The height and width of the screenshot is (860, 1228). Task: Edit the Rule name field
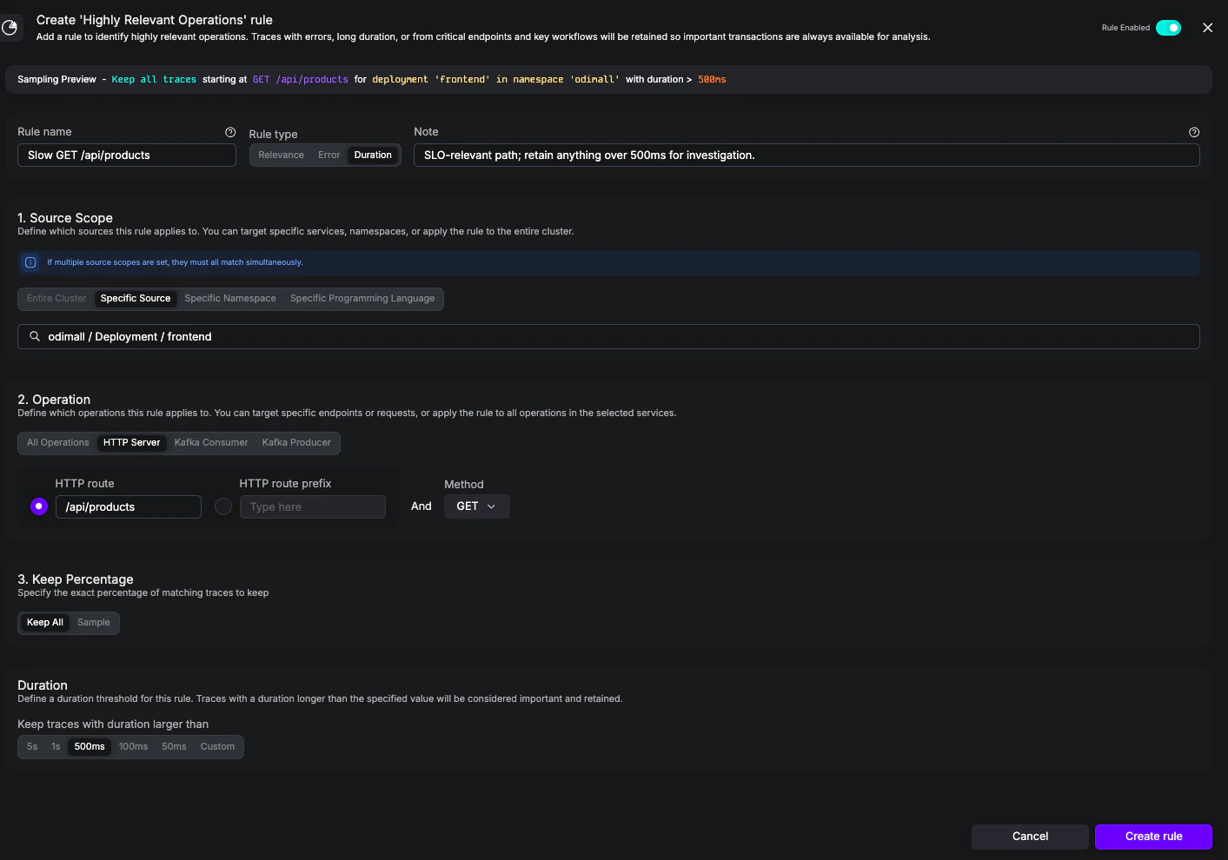point(127,155)
